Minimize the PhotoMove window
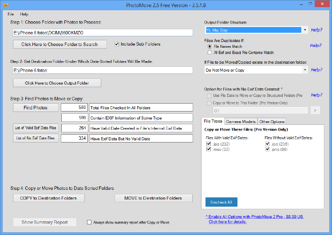This screenshot has height=235, width=332. (x=301, y=4)
